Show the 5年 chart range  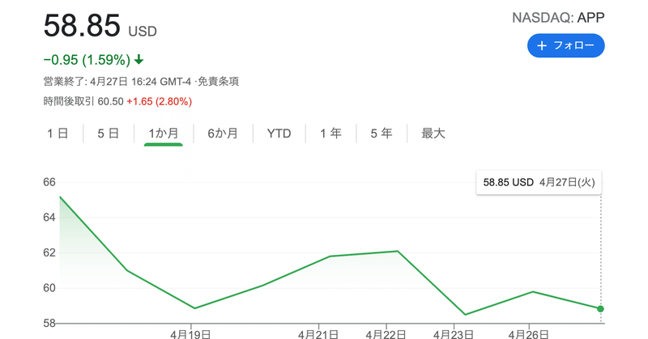(x=382, y=133)
